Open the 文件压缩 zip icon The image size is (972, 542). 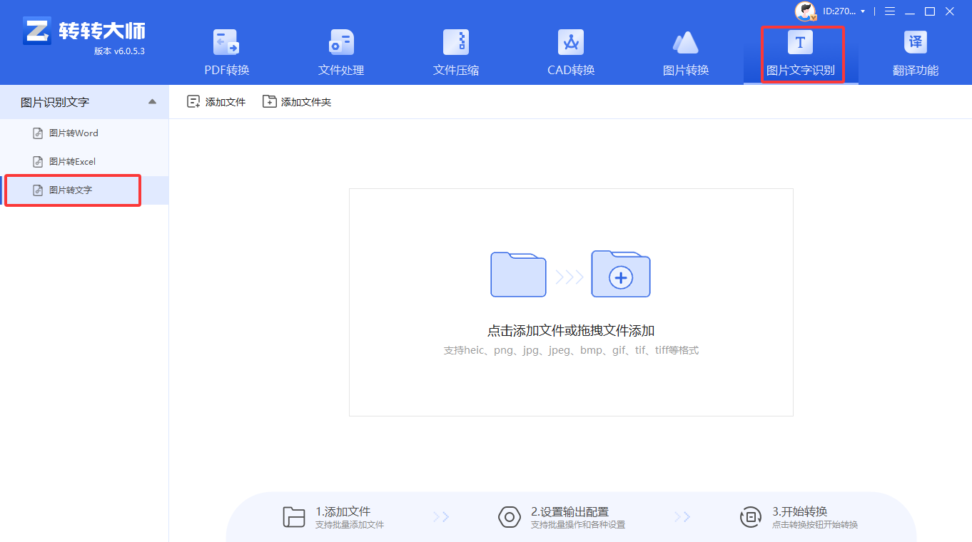(456, 43)
